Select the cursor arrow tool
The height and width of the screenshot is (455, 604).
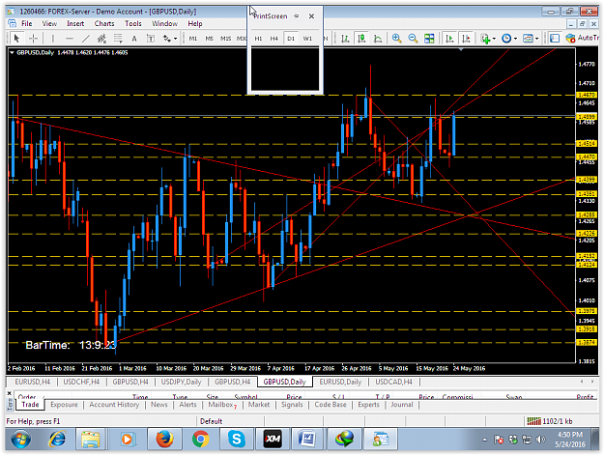click(16, 38)
